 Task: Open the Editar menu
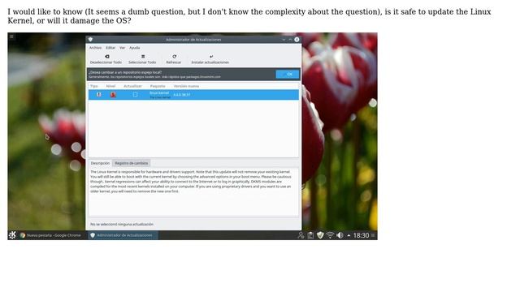pos(110,48)
